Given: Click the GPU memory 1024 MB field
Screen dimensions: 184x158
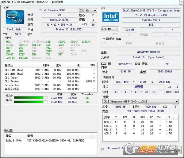Looking at the screenshot, I should tap(129, 30).
